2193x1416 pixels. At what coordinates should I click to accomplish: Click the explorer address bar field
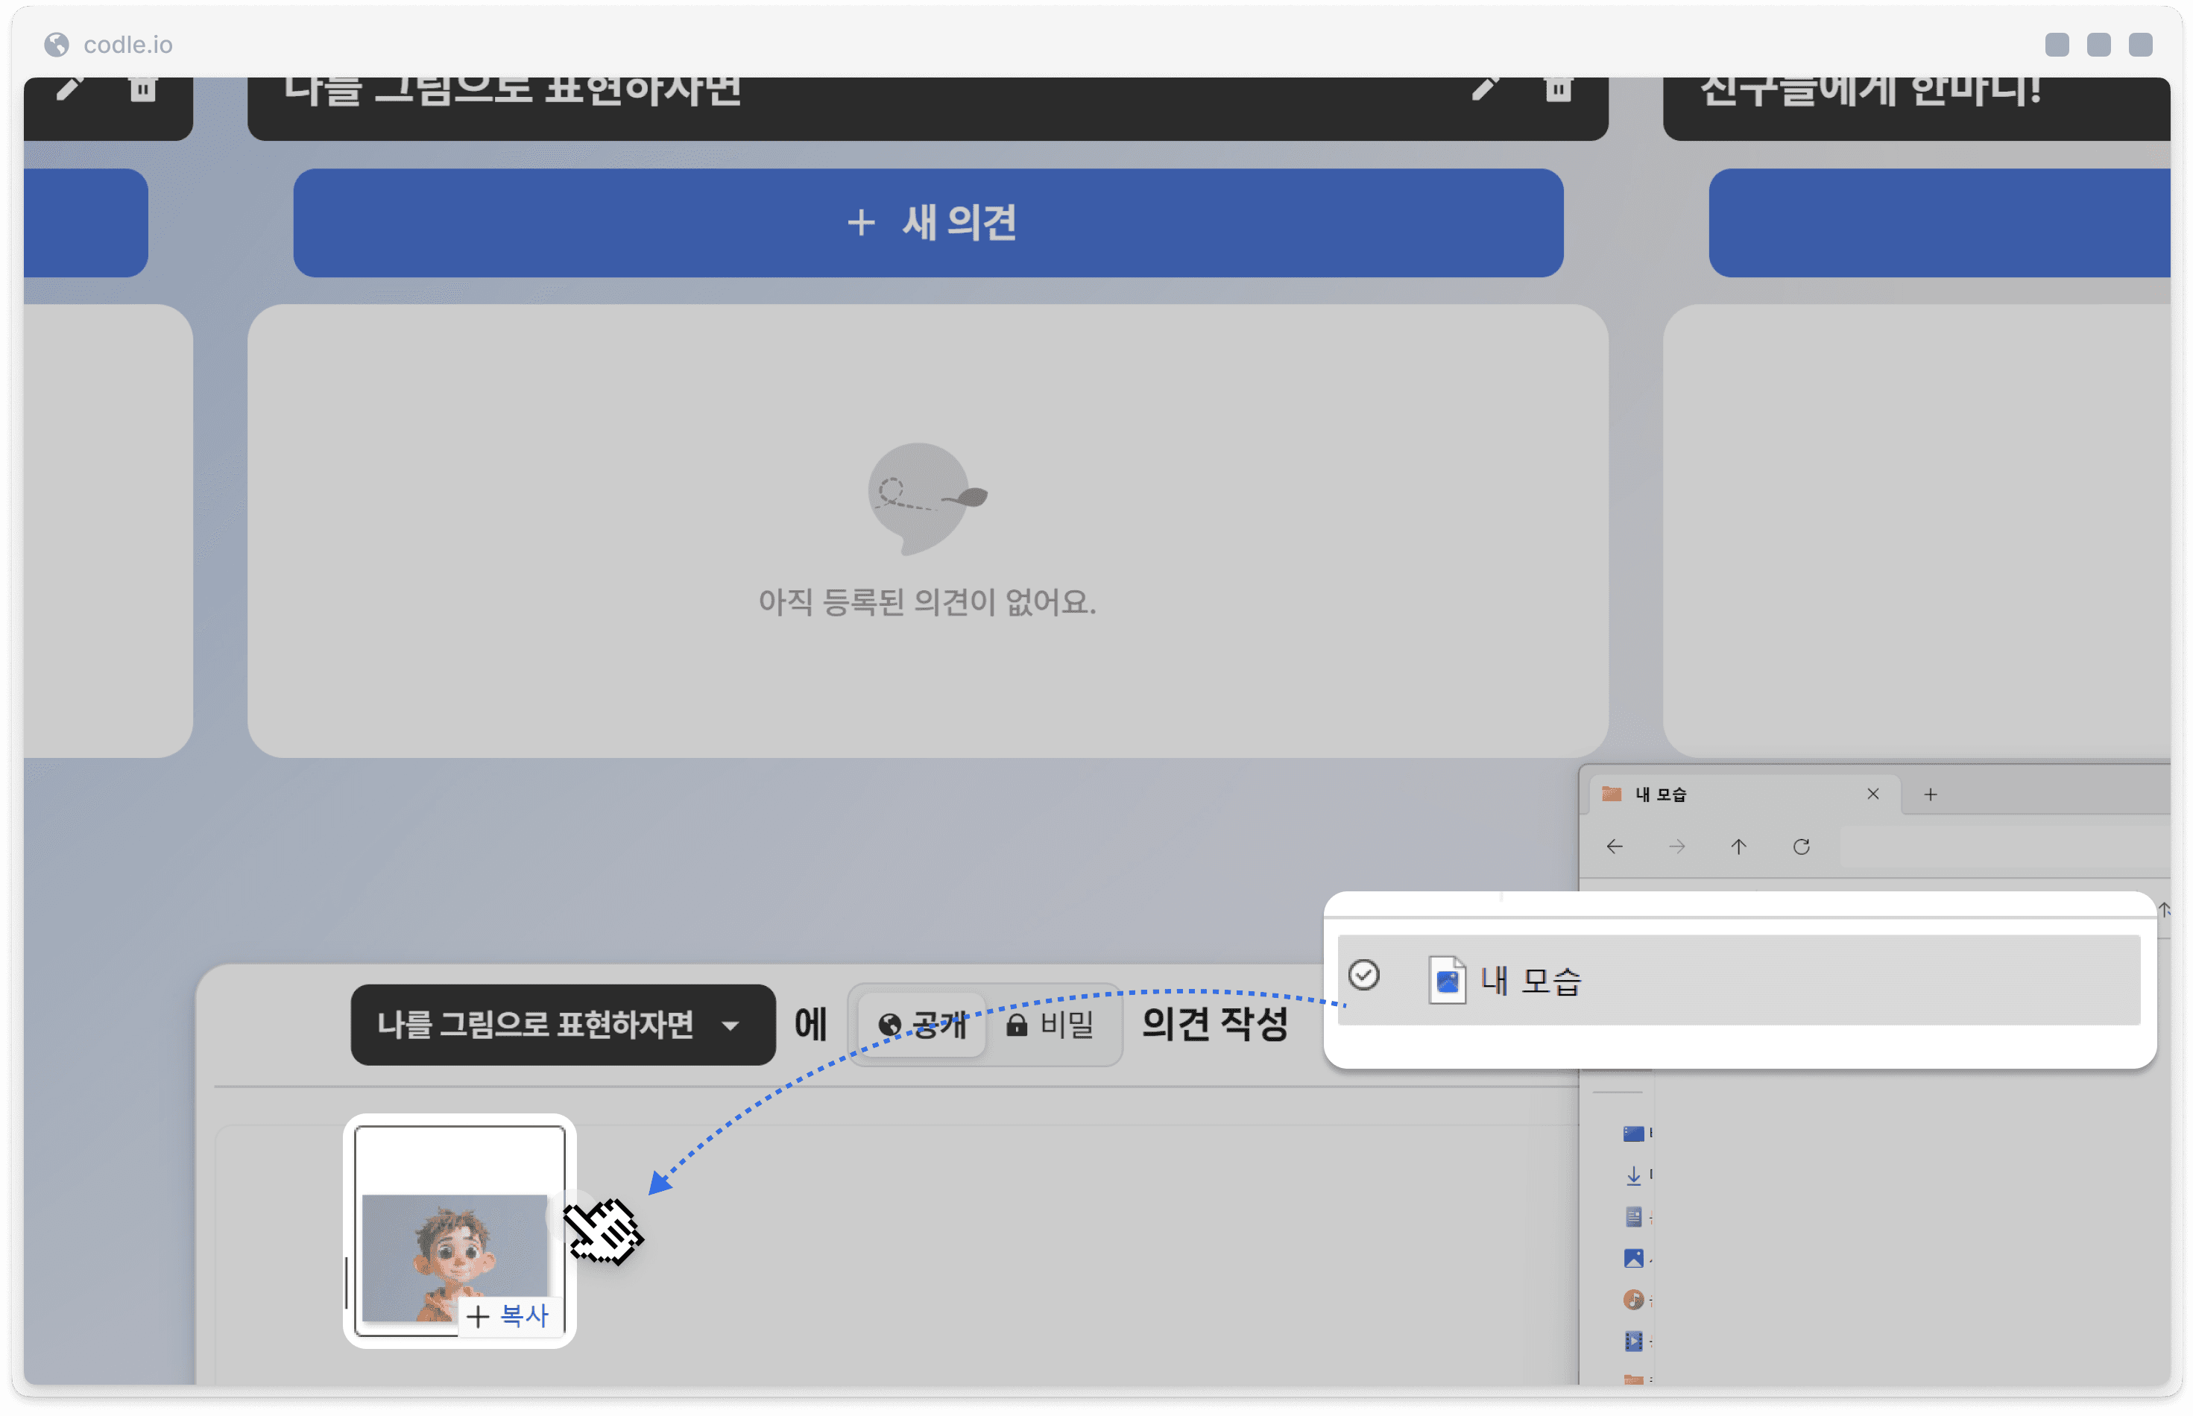pyautogui.click(x=2004, y=847)
